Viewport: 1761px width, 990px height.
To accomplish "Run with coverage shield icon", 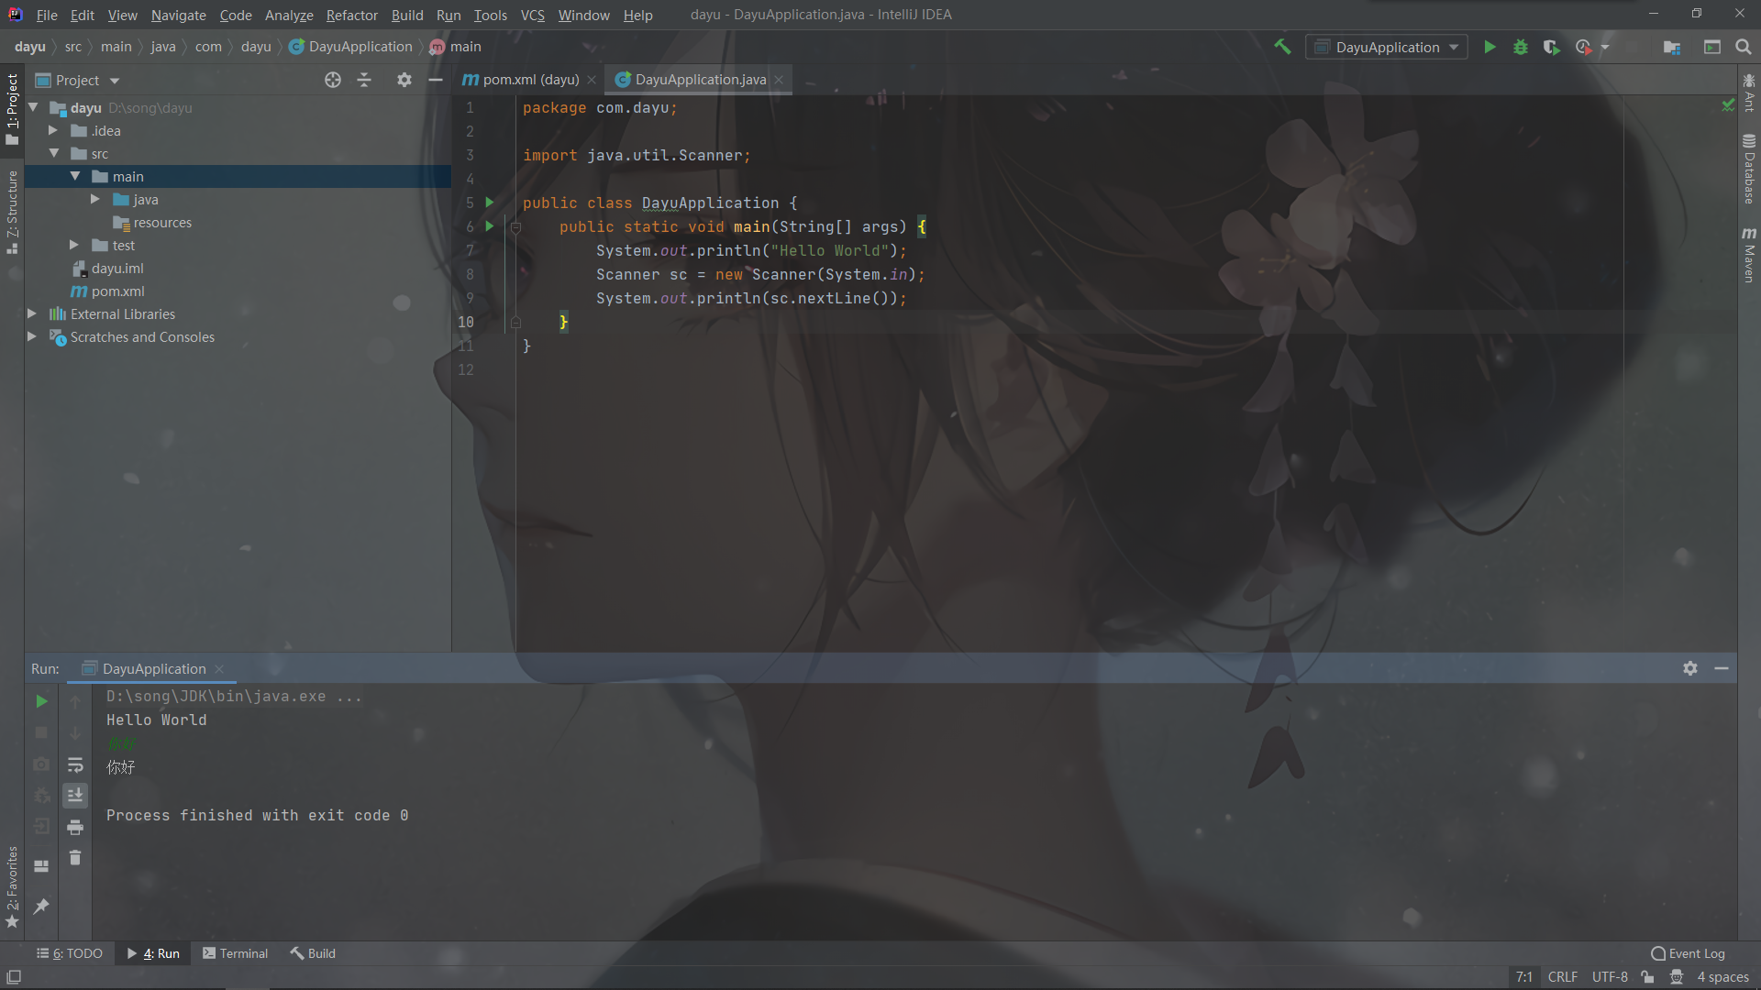I will [1551, 47].
